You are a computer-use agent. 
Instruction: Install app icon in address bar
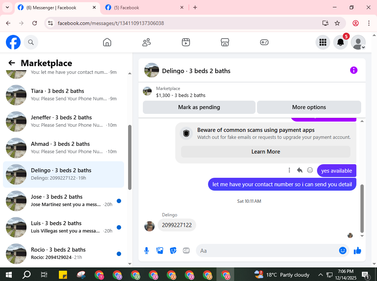click(x=325, y=23)
